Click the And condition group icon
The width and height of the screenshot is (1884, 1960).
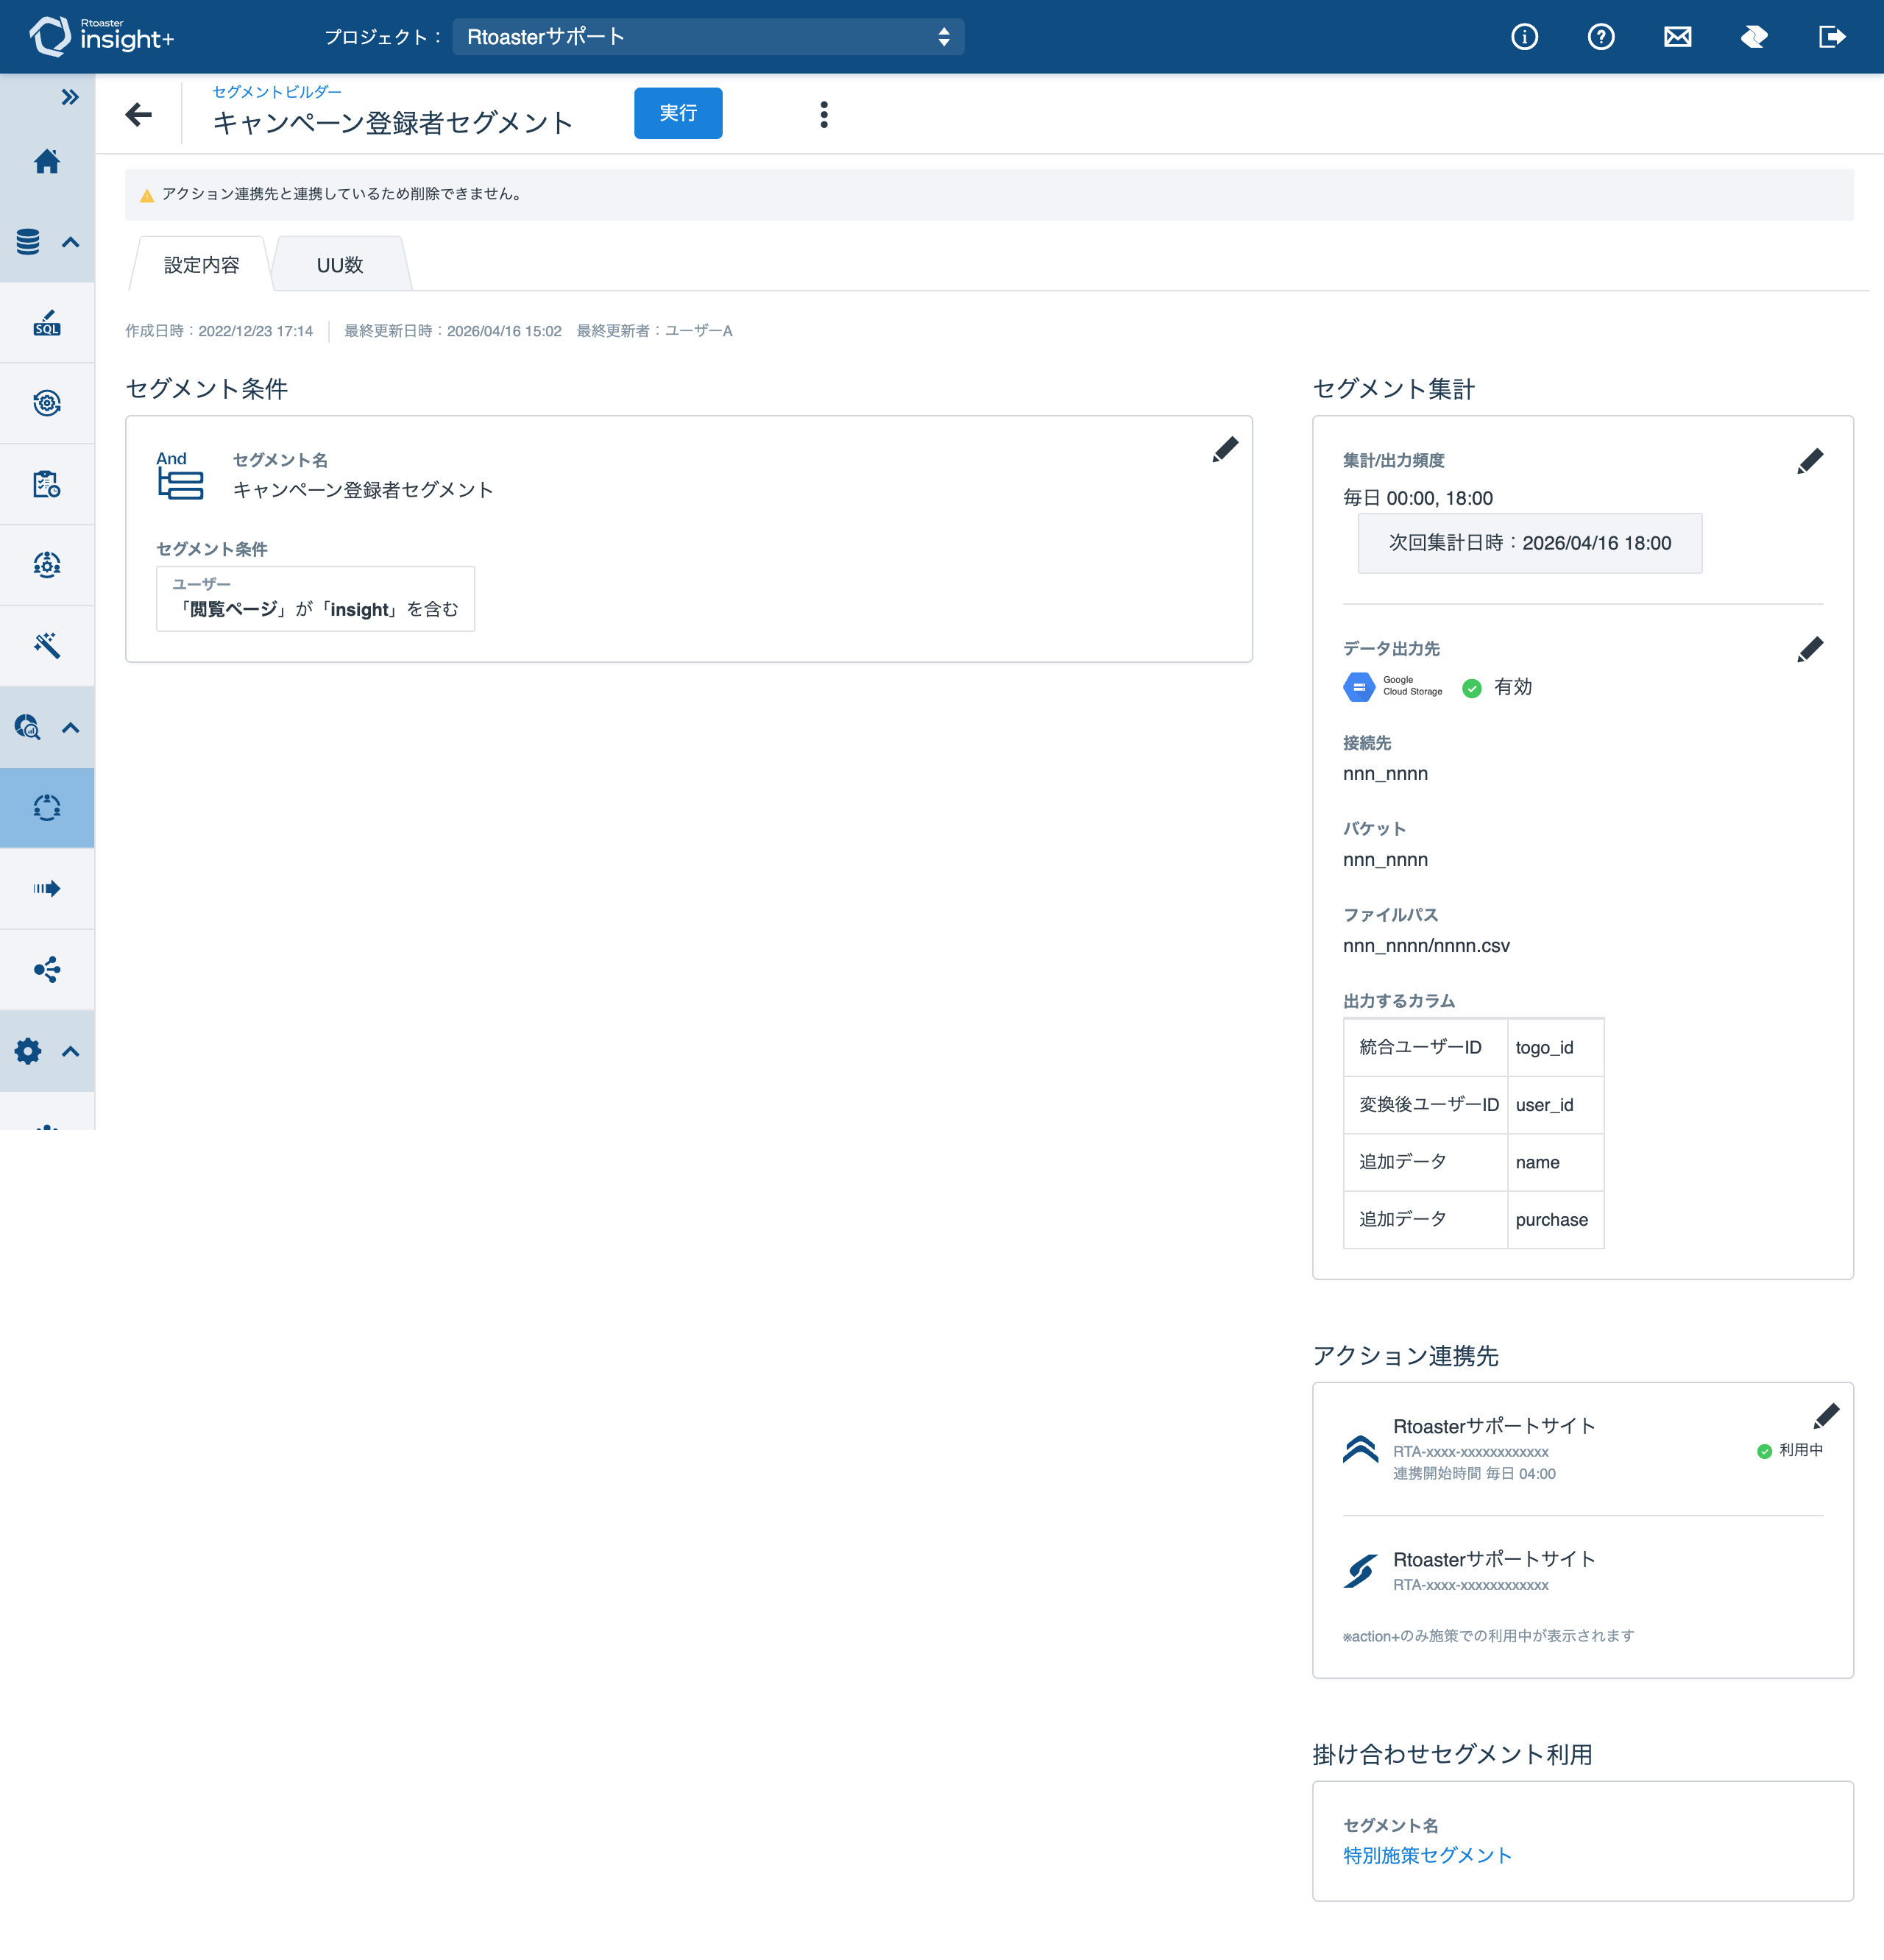tap(179, 476)
